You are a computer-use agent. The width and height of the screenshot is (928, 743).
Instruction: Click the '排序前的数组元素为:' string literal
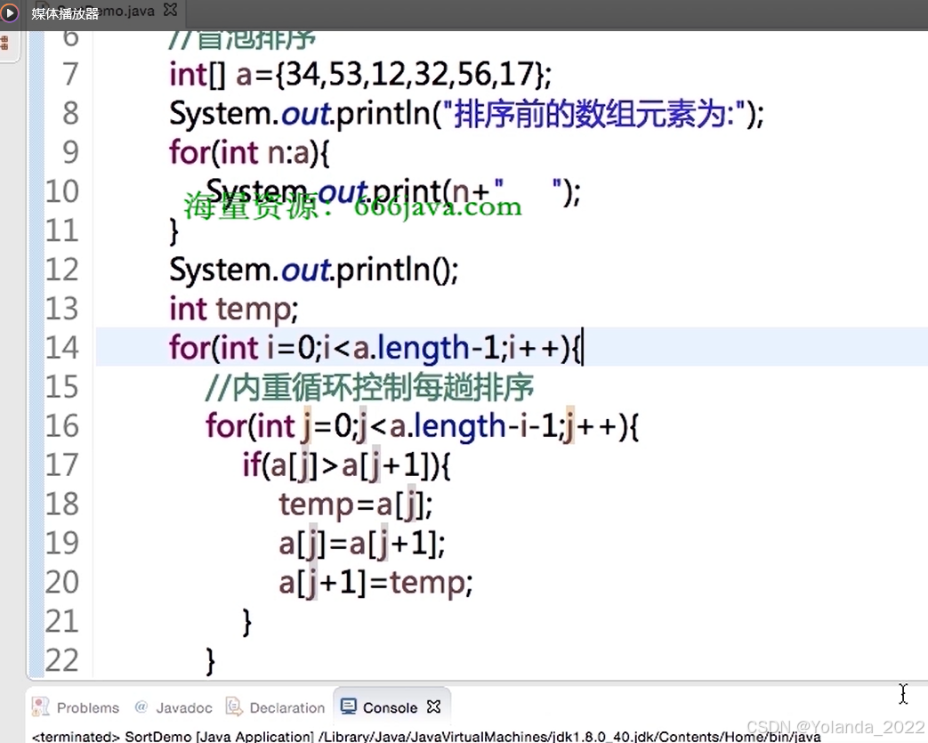coord(595,114)
